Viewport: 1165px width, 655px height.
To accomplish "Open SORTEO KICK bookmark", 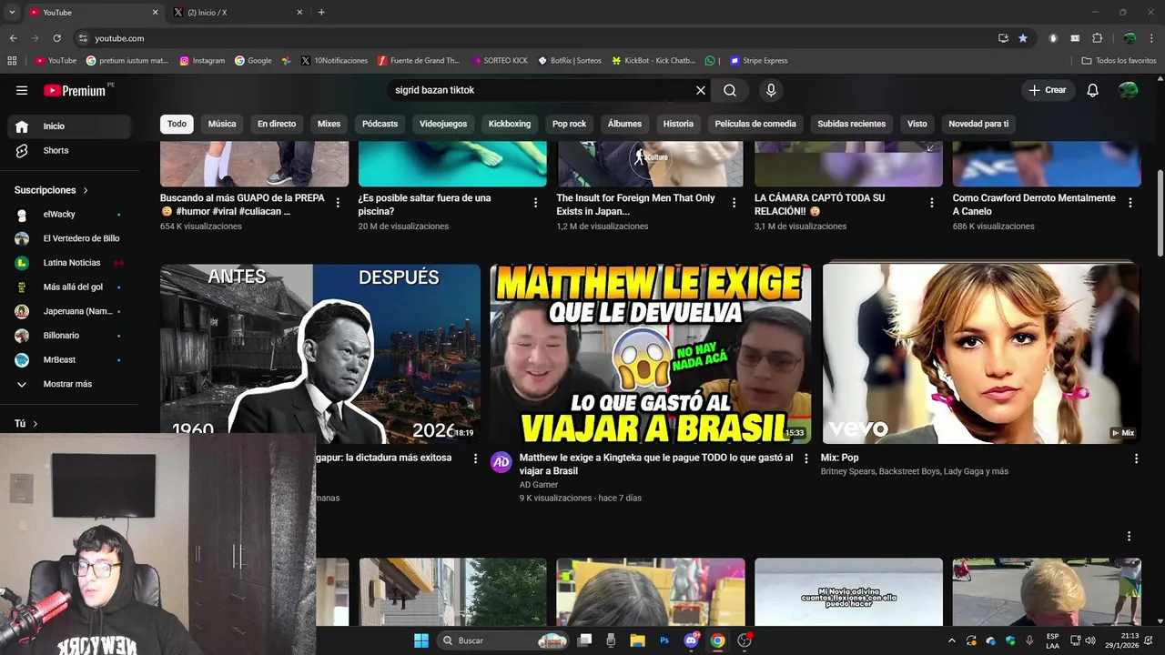I will tap(500, 61).
